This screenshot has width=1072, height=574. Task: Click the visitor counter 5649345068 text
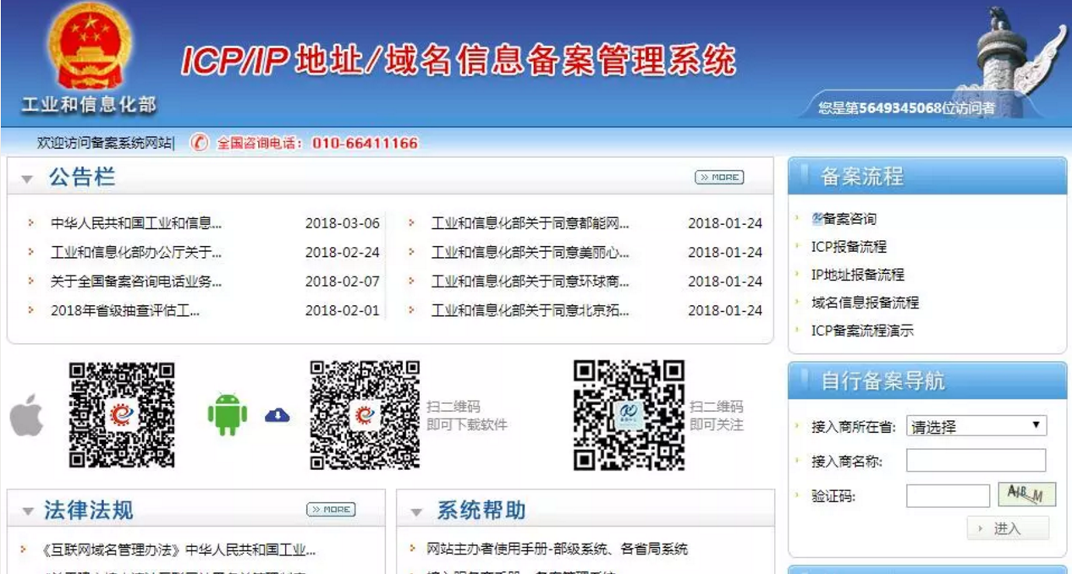(x=900, y=108)
